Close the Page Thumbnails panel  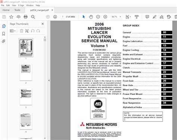tap(43, 24)
